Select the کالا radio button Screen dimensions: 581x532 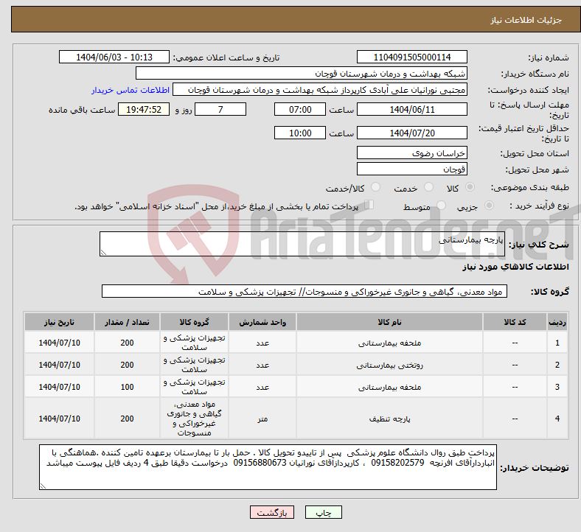(x=470, y=187)
